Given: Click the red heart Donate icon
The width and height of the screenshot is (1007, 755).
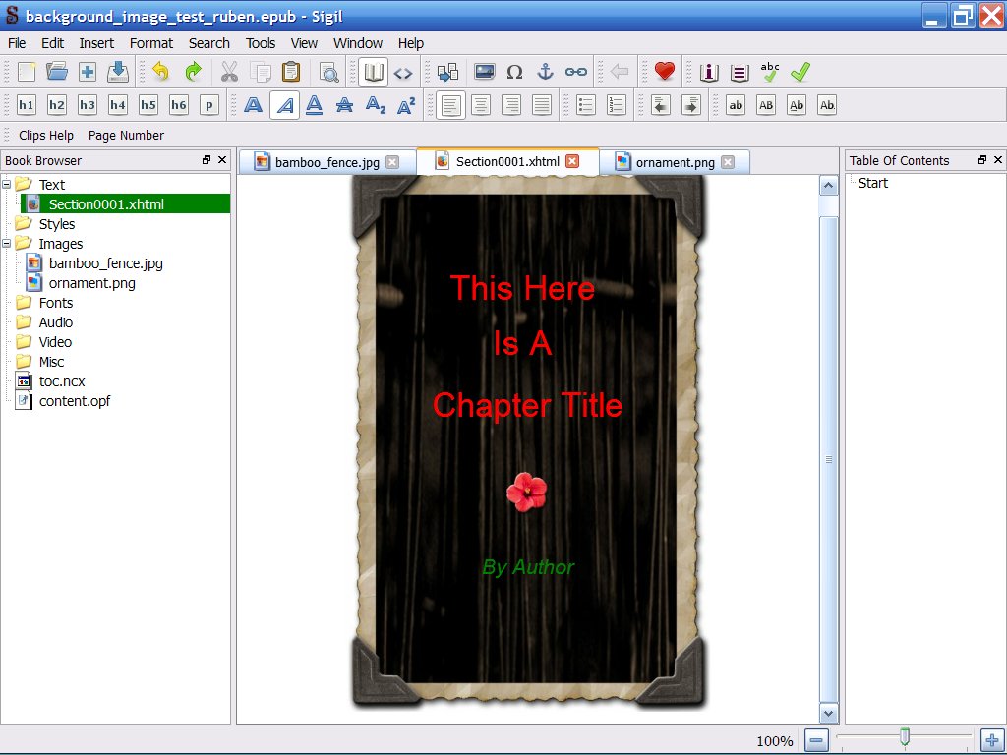Looking at the screenshot, I should (x=665, y=71).
